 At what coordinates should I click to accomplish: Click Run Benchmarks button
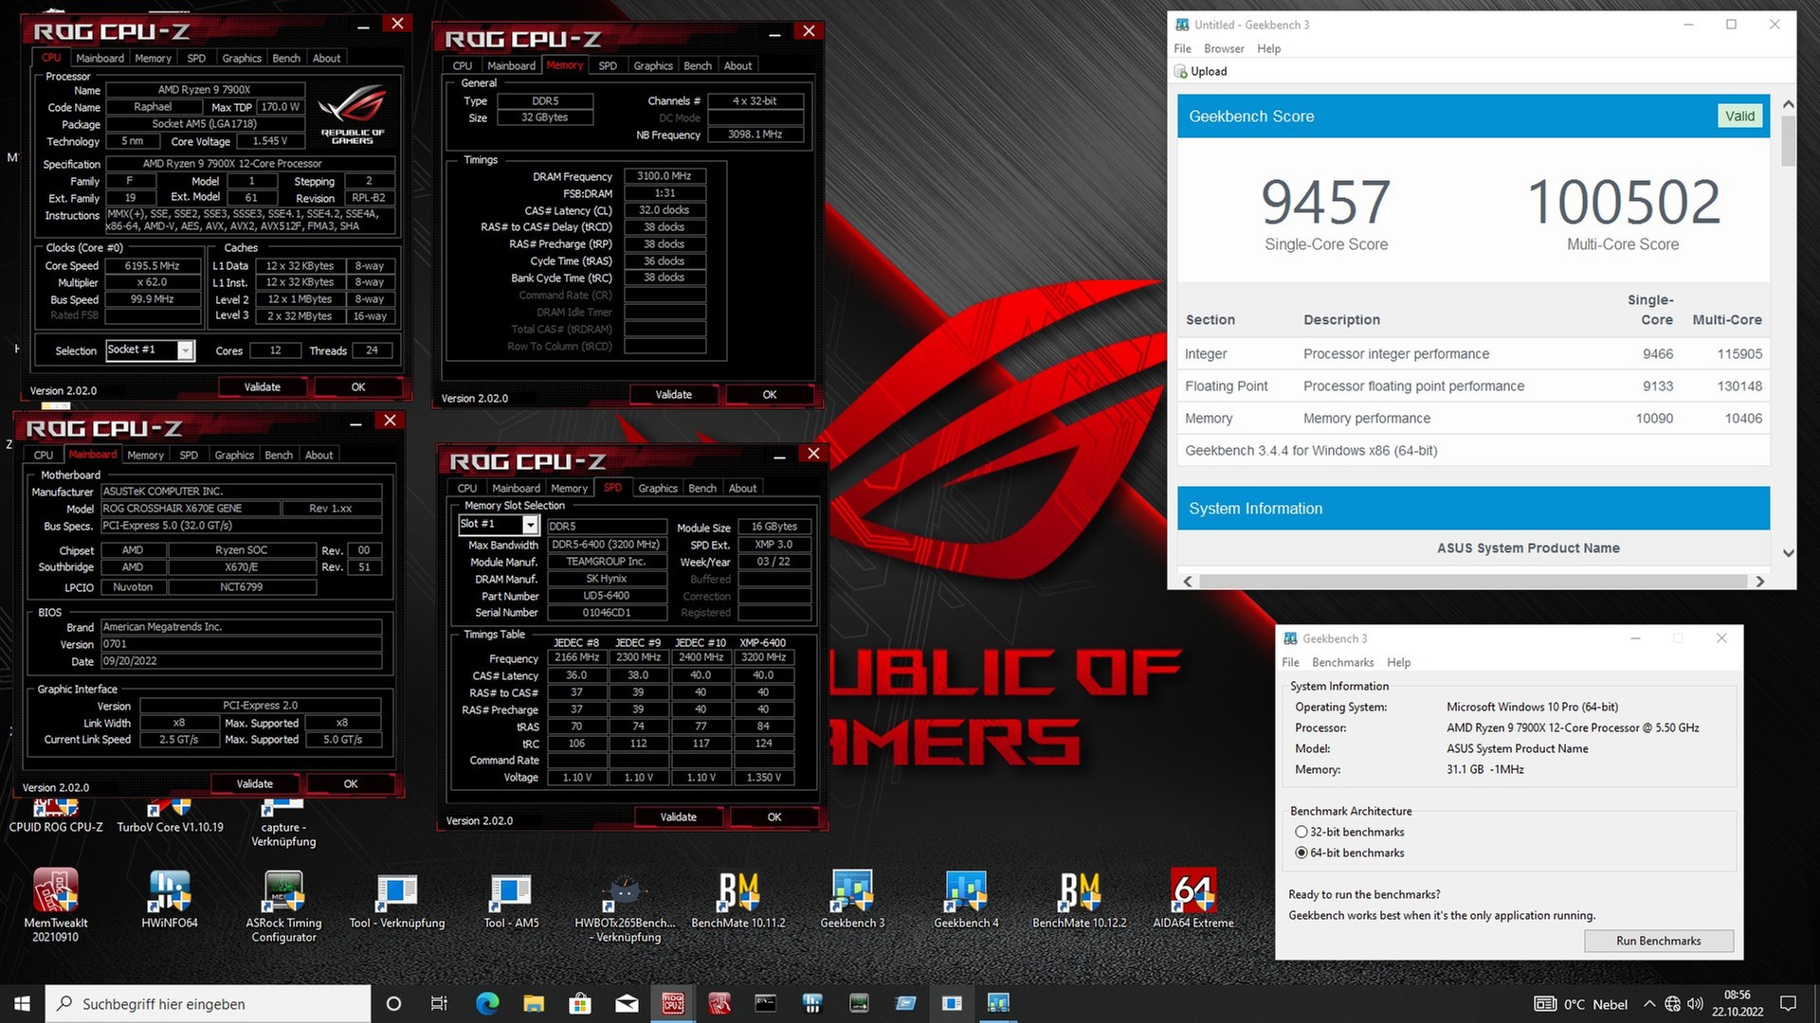[x=1658, y=941]
